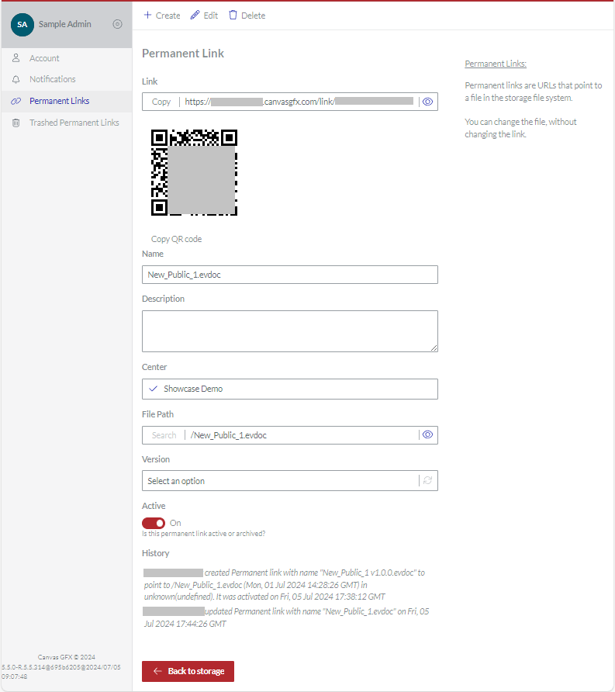Click the Edit toolbar label
Viewport: 615px width, 692px height.
coord(210,16)
